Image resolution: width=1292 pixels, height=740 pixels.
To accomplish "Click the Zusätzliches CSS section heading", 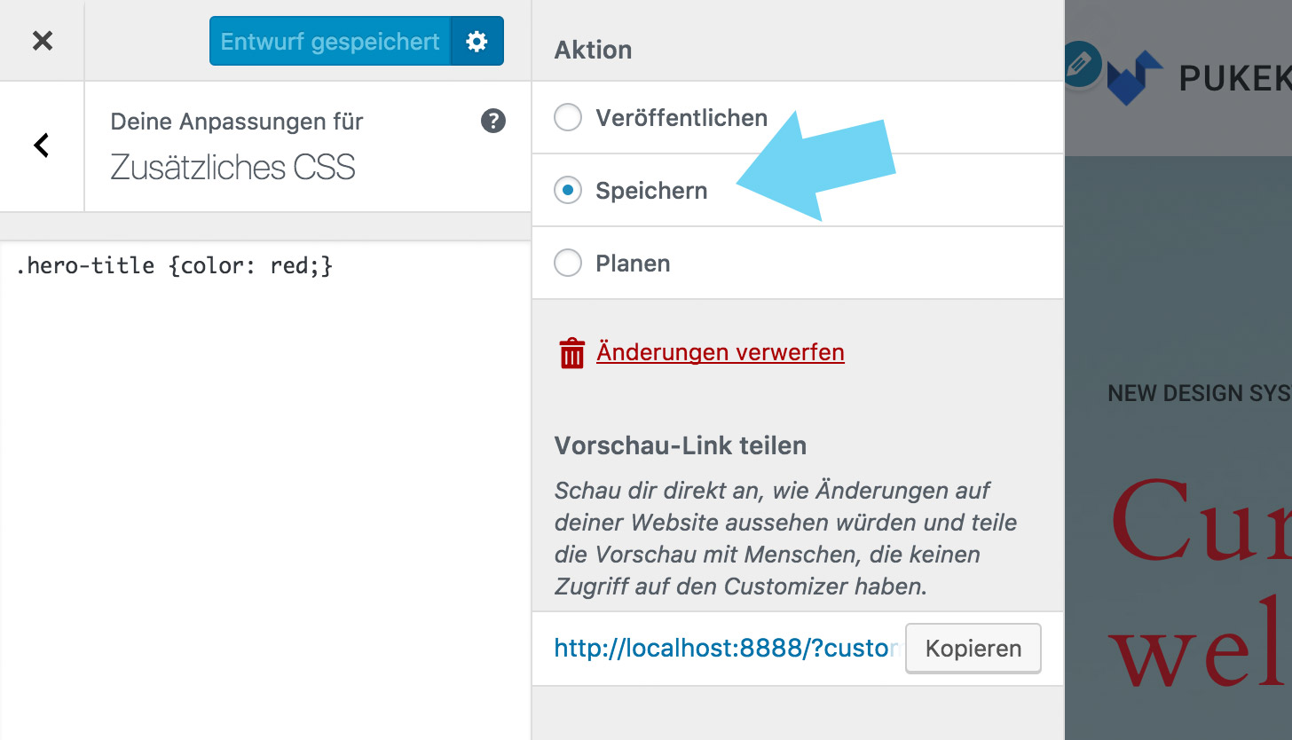I will click(232, 167).
